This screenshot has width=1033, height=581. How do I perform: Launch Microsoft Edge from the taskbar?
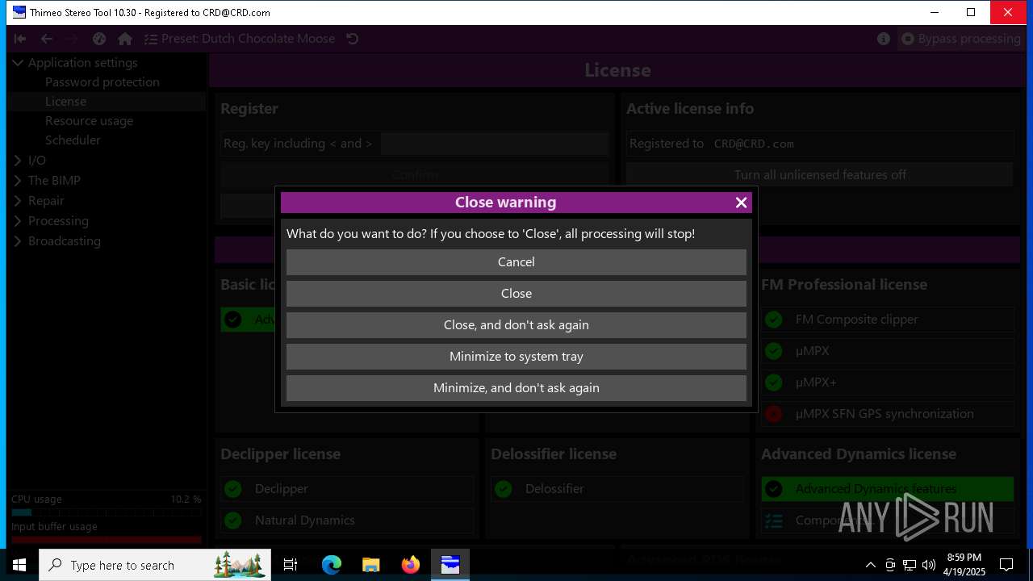tap(332, 565)
